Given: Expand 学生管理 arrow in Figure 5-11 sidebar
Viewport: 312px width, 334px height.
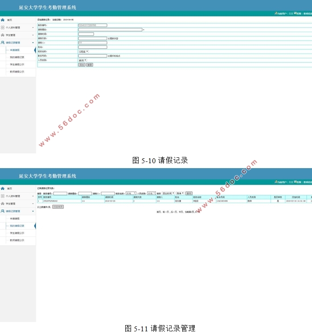Looking at the screenshot, I should (x=33, y=204).
